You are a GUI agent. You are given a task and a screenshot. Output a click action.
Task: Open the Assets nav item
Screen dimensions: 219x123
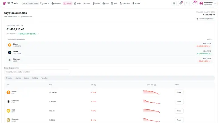pos(78,3)
